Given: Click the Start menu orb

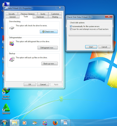Looking at the screenshot, I should (x=4, y=123).
